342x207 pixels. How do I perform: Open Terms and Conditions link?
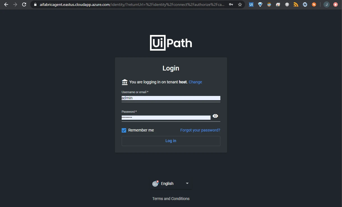coord(171,199)
